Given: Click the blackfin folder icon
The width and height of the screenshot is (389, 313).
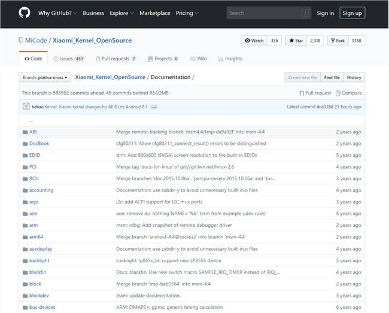Looking at the screenshot, I should [x=25, y=272].
